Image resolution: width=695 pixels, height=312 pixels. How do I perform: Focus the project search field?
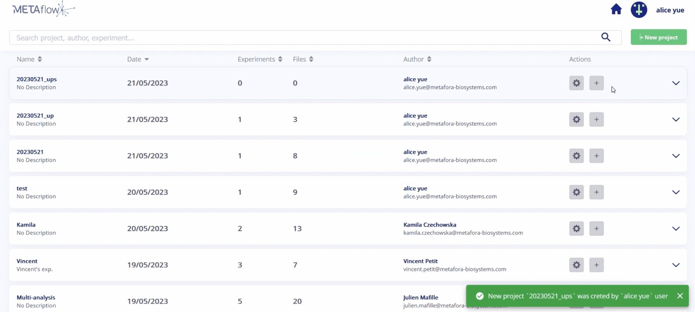pos(303,38)
